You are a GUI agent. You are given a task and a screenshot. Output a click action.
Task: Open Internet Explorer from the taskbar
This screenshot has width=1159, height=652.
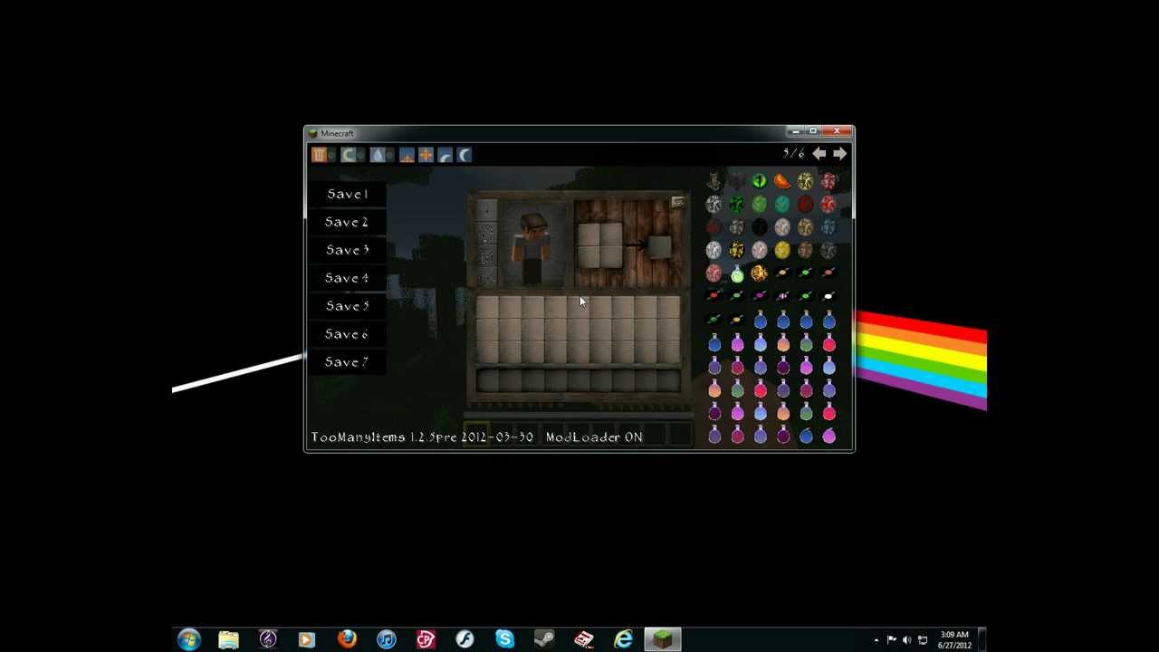(623, 639)
